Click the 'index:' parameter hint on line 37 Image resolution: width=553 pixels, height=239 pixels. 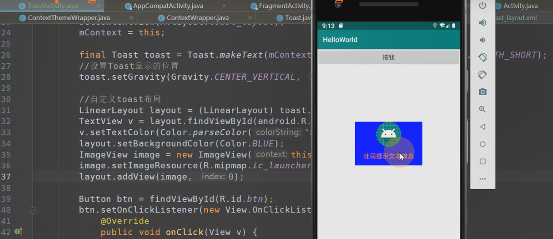(213, 177)
